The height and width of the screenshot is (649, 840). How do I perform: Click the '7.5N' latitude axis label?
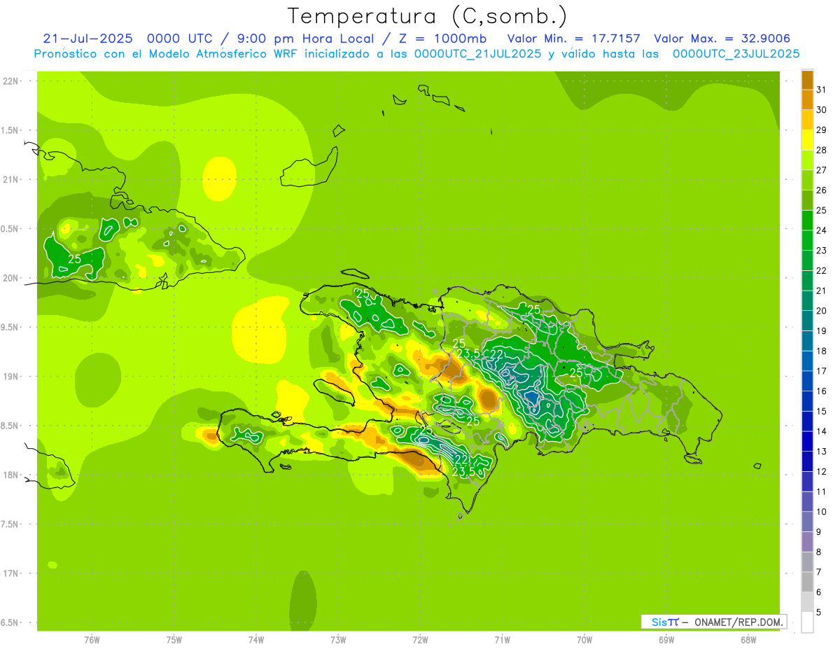[10, 524]
